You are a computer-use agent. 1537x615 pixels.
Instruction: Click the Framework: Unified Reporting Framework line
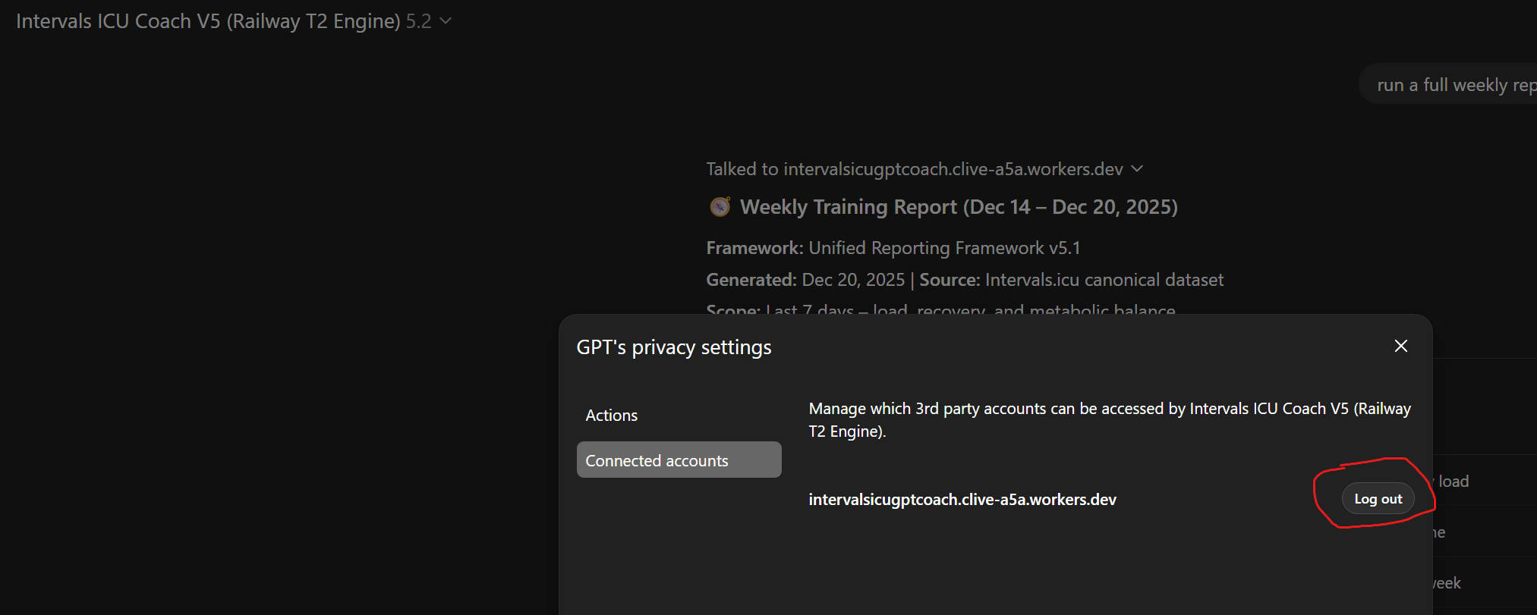click(893, 248)
